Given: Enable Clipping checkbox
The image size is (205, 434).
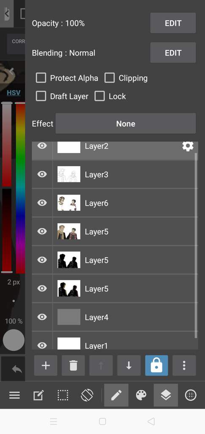Looking at the screenshot, I should pos(109,78).
